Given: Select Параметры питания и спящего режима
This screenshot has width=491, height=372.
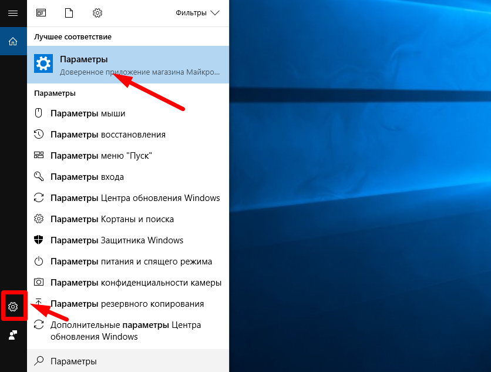Looking at the screenshot, I should tap(131, 262).
